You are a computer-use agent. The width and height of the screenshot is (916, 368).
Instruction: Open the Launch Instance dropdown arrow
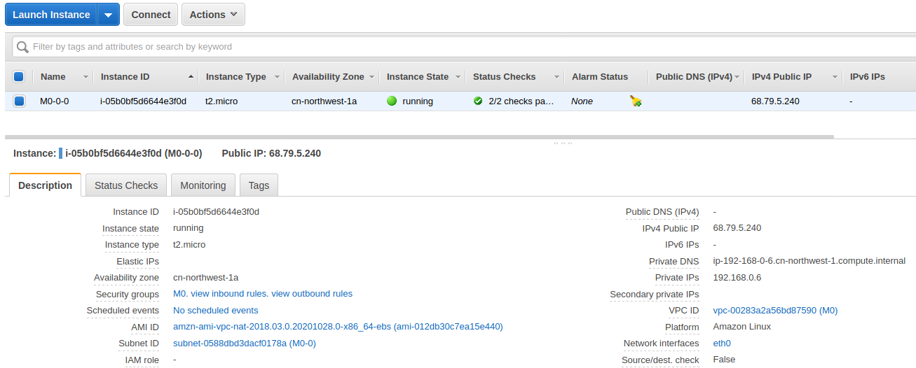click(108, 15)
